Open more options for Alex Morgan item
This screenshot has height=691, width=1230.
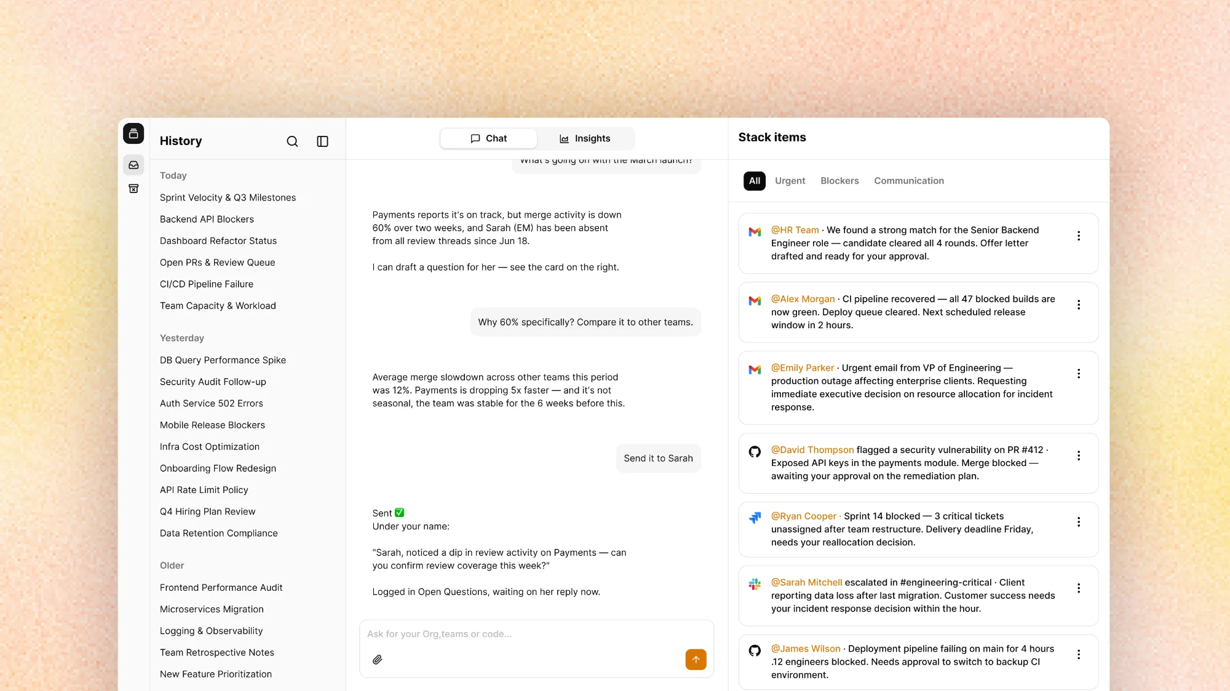click(x=1079, y=304)
